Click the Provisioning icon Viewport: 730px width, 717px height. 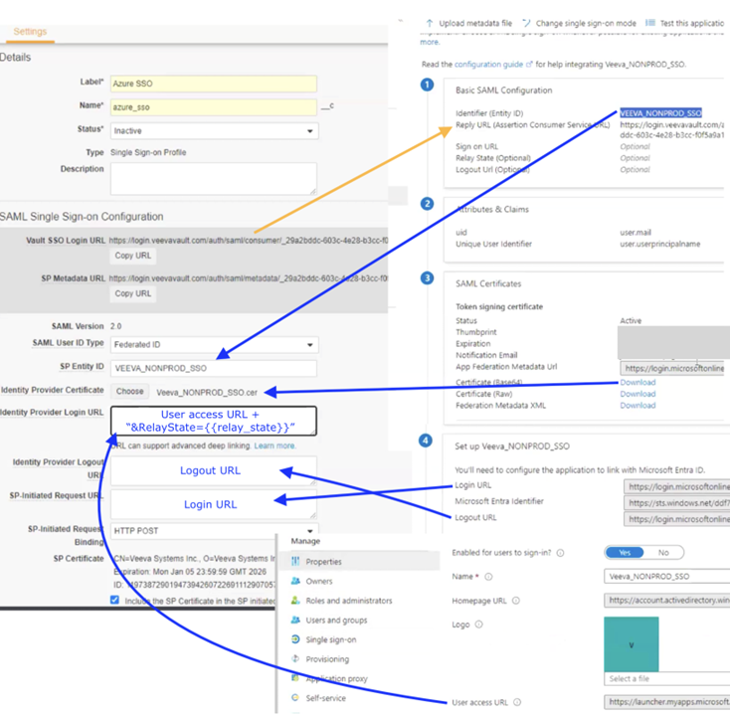pos(295,658)
